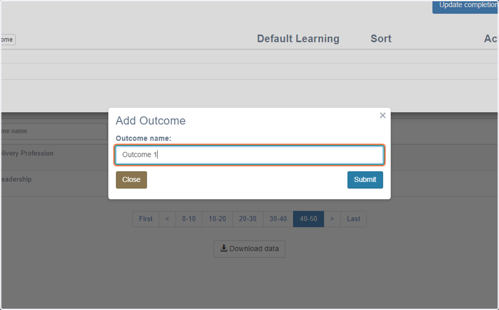Close the Add Outcome dialog with X

tap(383, 116)
